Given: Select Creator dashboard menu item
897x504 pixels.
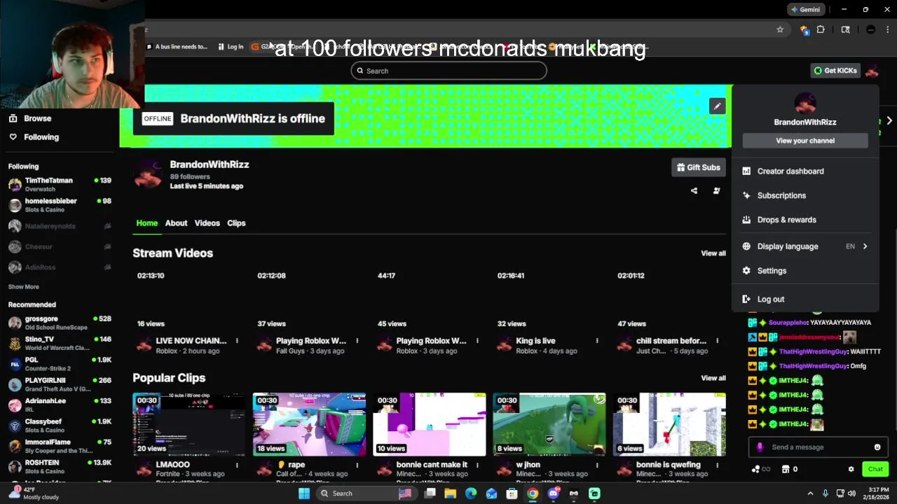Looking at the screenshot, I should (805, 171).
